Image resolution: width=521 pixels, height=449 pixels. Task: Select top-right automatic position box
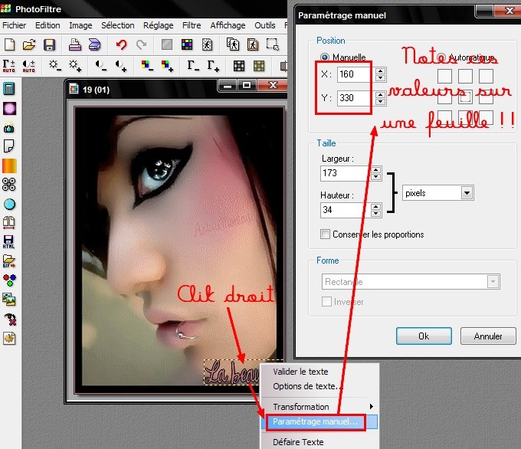[x=486, y=76]
